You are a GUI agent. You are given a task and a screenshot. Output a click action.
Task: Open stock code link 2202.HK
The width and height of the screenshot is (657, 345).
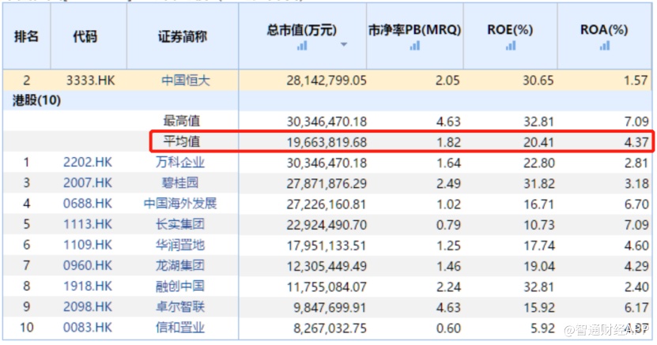tap(88, 162)
